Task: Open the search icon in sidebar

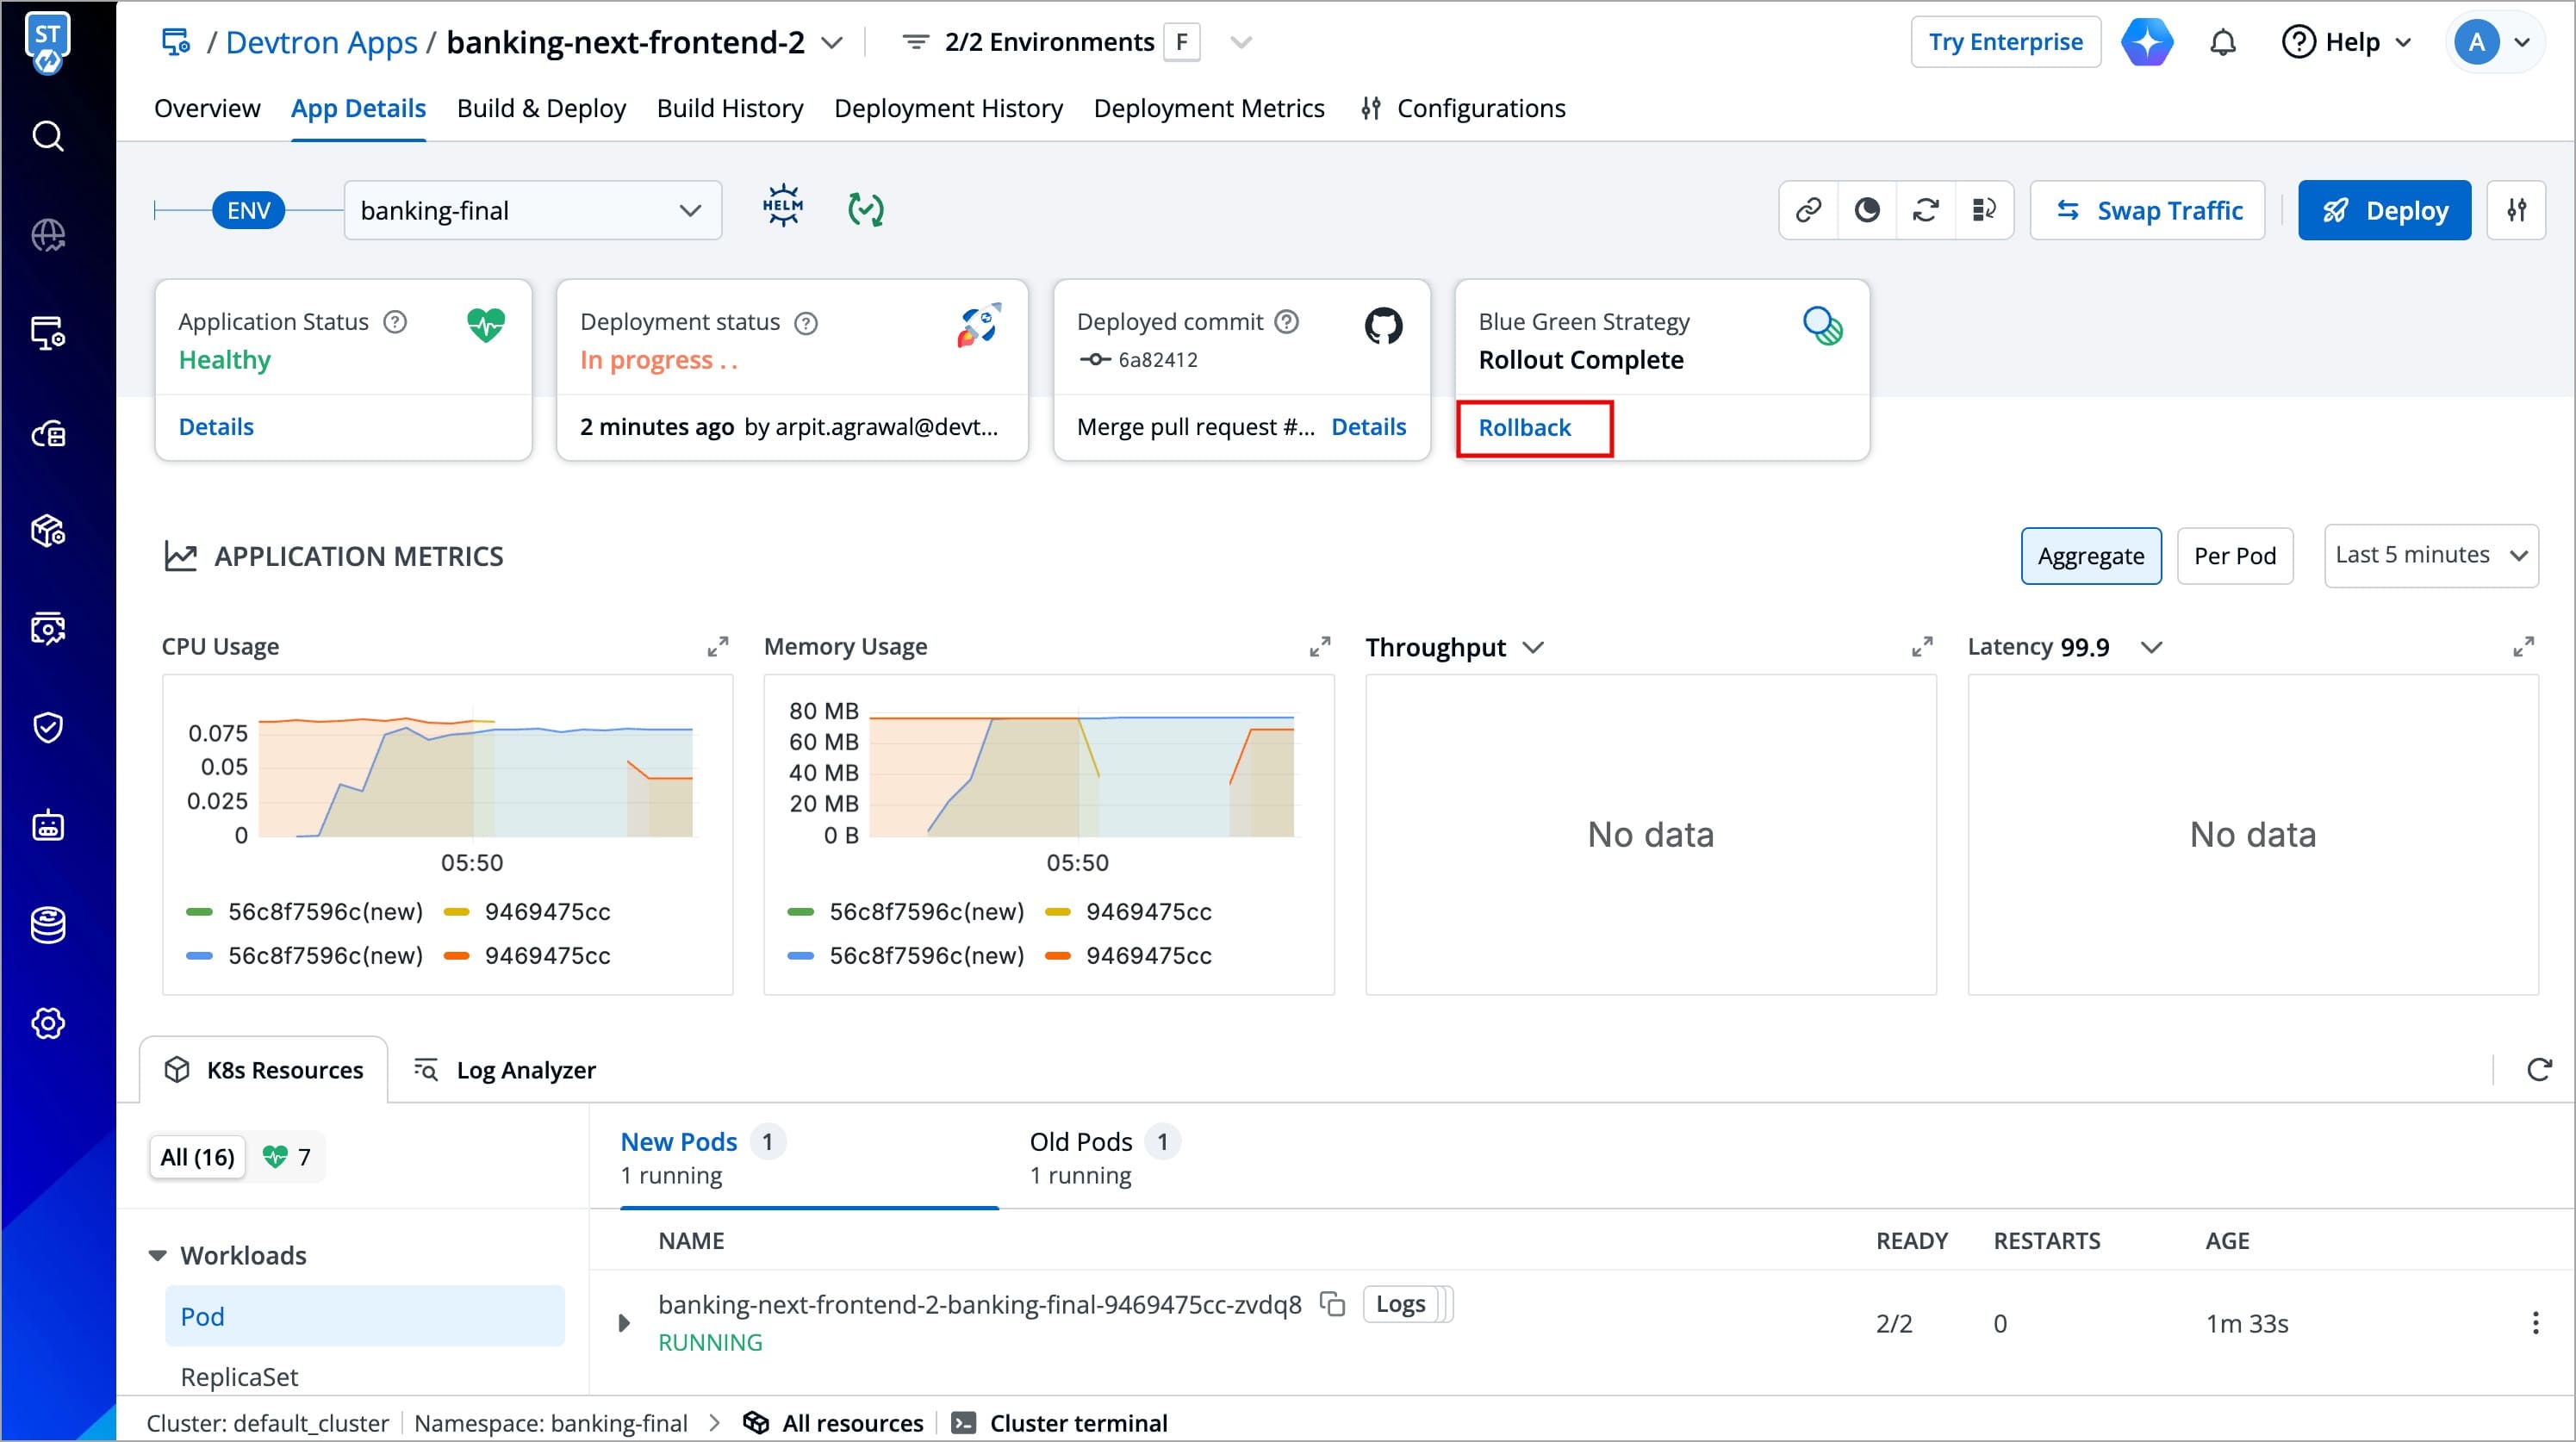Action: (48, 135)
